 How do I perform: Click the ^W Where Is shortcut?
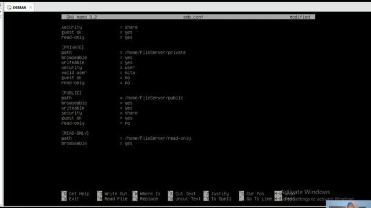tap(147, 194)
